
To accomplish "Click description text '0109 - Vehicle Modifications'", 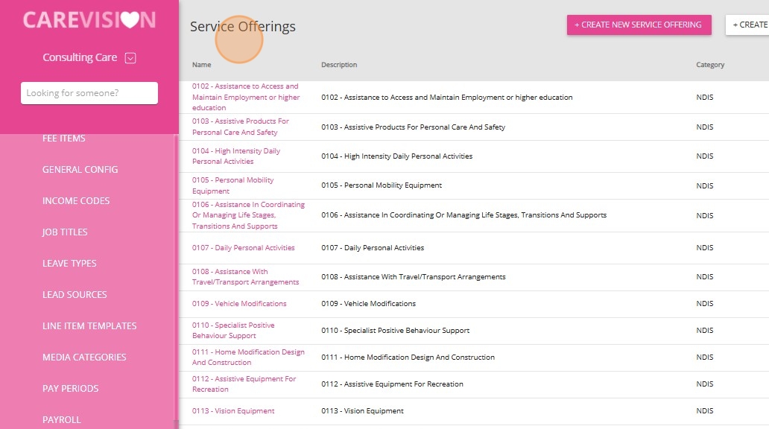I will (368, 303).
